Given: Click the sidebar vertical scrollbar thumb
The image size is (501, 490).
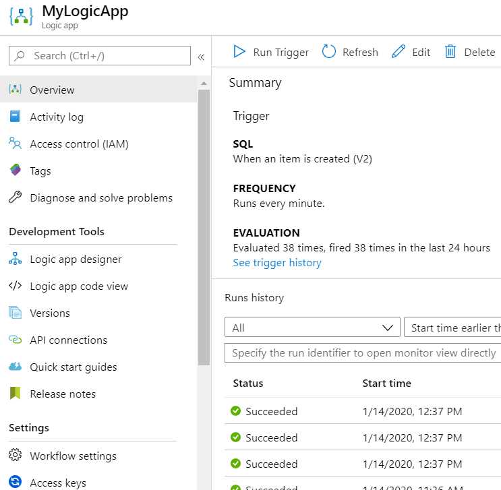Looking at the screenshot, I should pos(204,227).
